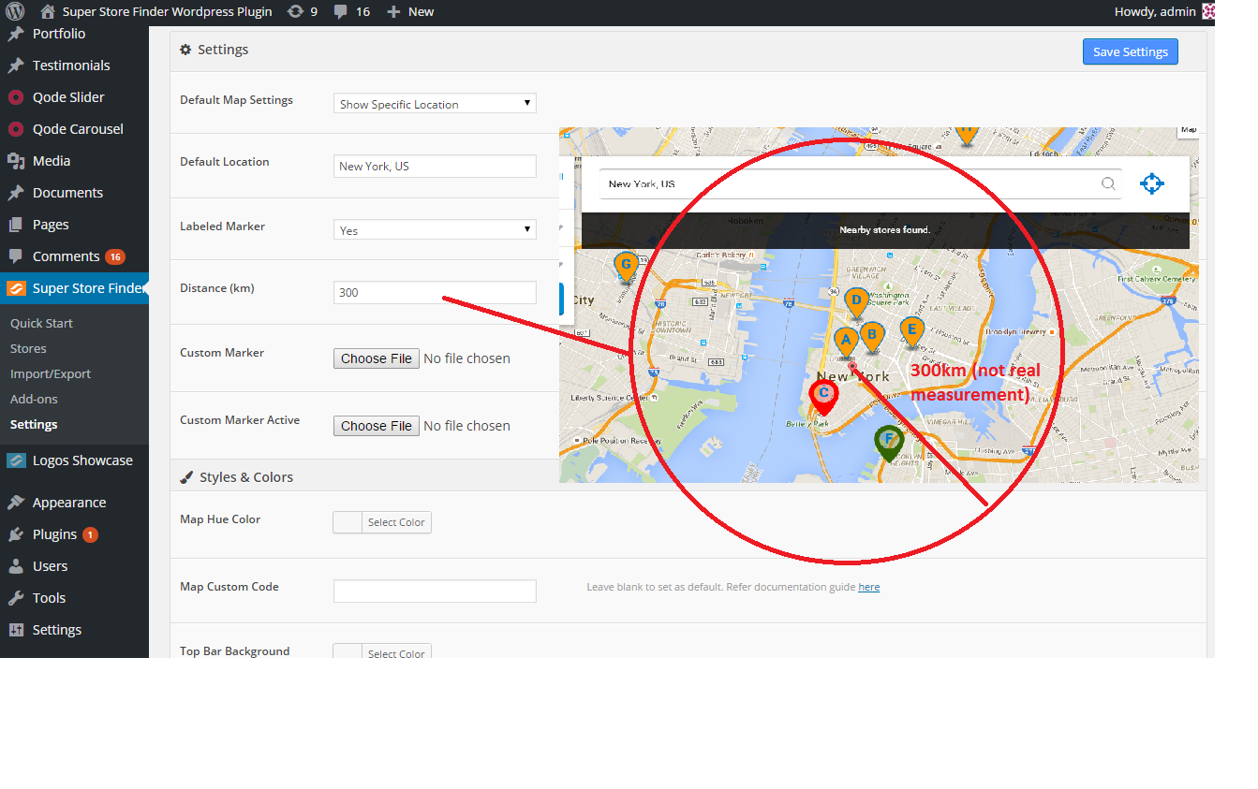Select orange map marker D
This screenshot has height=789, width=1258.
click(x=855, y=303)
